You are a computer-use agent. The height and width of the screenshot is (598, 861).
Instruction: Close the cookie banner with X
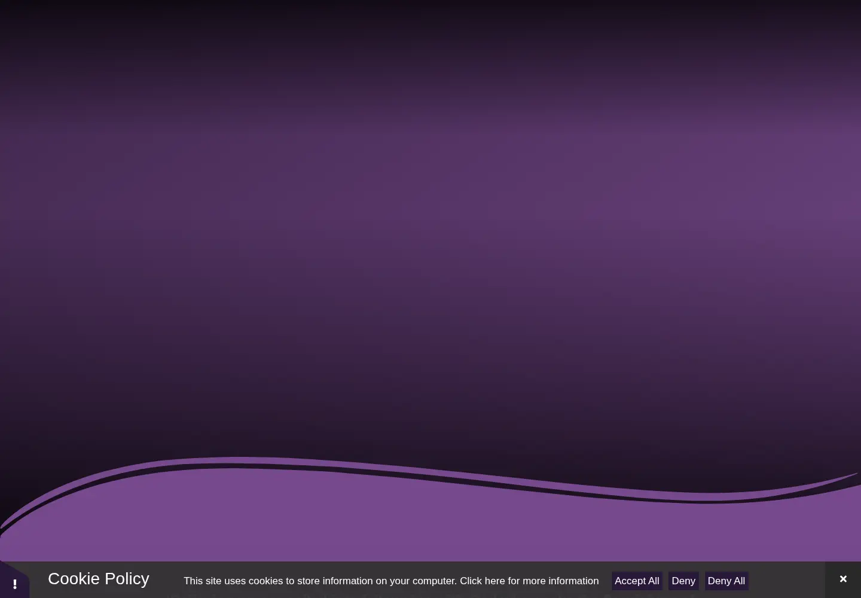[x=843, y=579]
